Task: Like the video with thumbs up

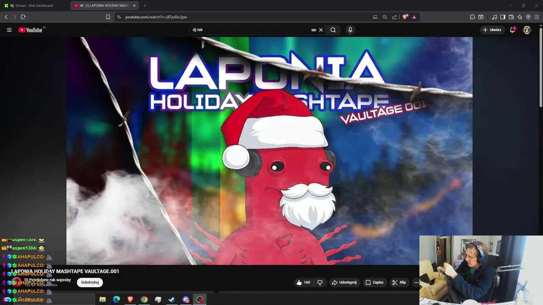Action: coord(303,283)
